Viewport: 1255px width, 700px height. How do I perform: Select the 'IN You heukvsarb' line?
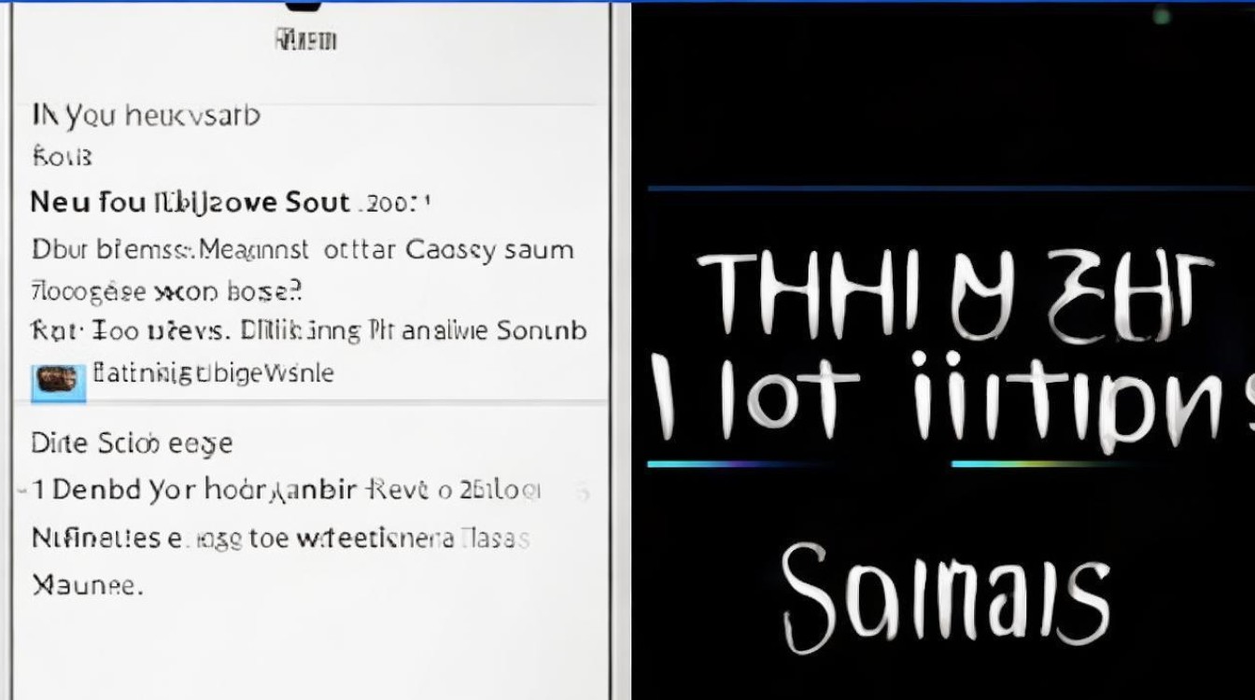(x=146, y=117)
